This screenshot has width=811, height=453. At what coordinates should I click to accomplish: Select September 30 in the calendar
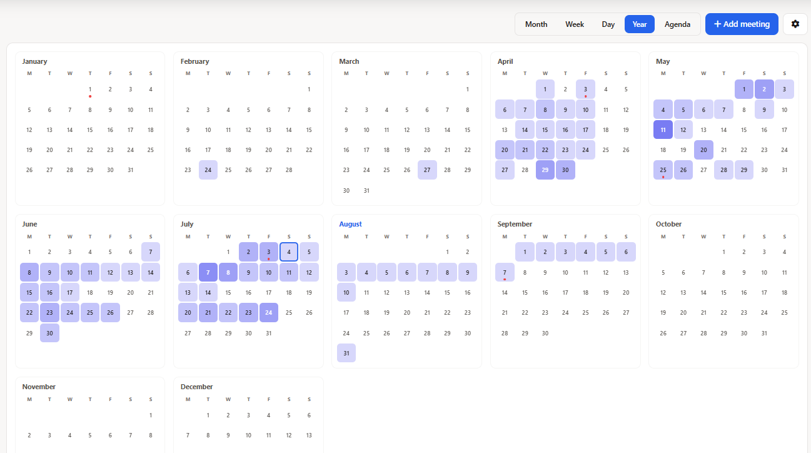coord(545,333)
